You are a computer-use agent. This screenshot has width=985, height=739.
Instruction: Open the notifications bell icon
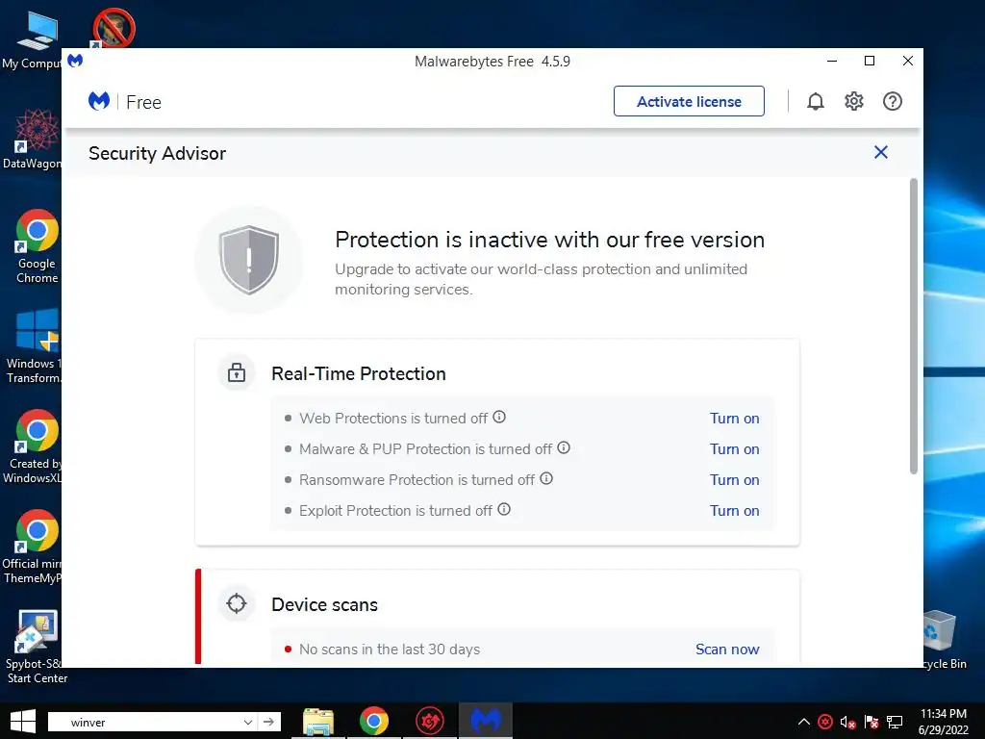point(816,101)
